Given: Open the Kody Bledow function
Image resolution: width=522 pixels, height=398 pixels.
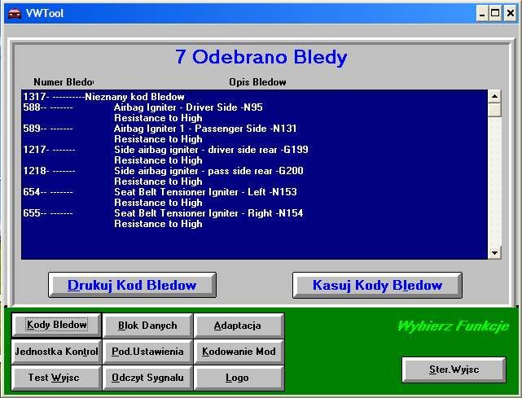Looking at the screenshot, I should 56,325.
